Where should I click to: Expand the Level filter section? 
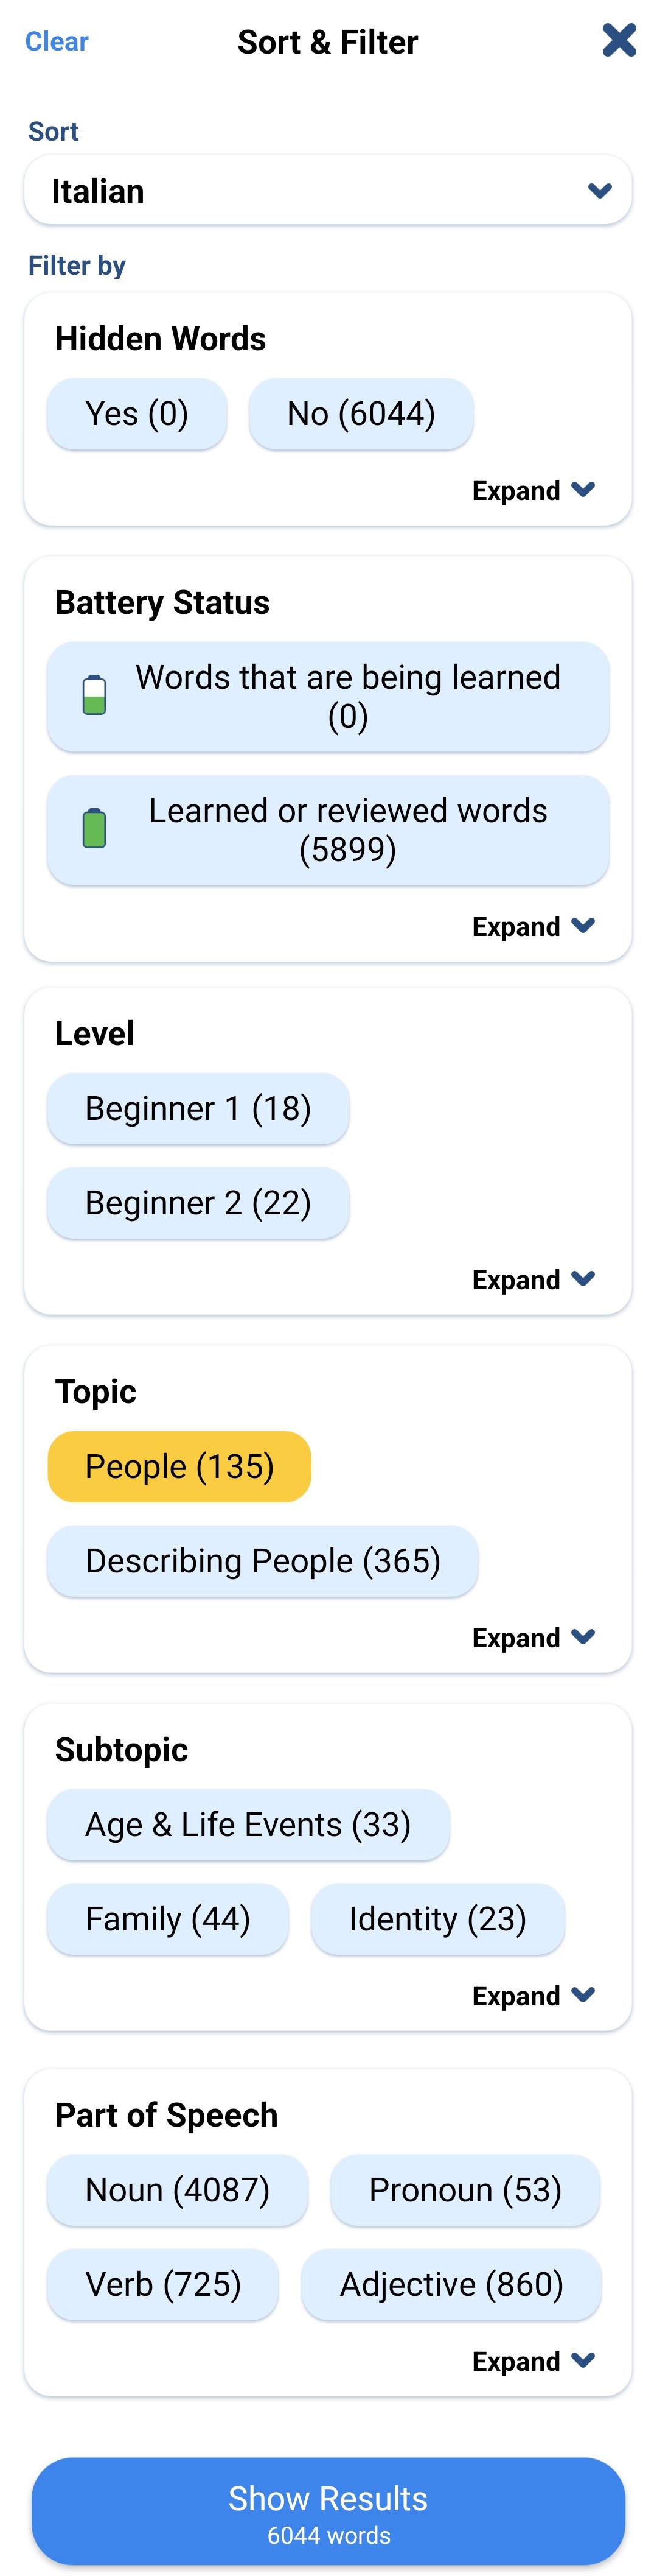(533, 1279)
